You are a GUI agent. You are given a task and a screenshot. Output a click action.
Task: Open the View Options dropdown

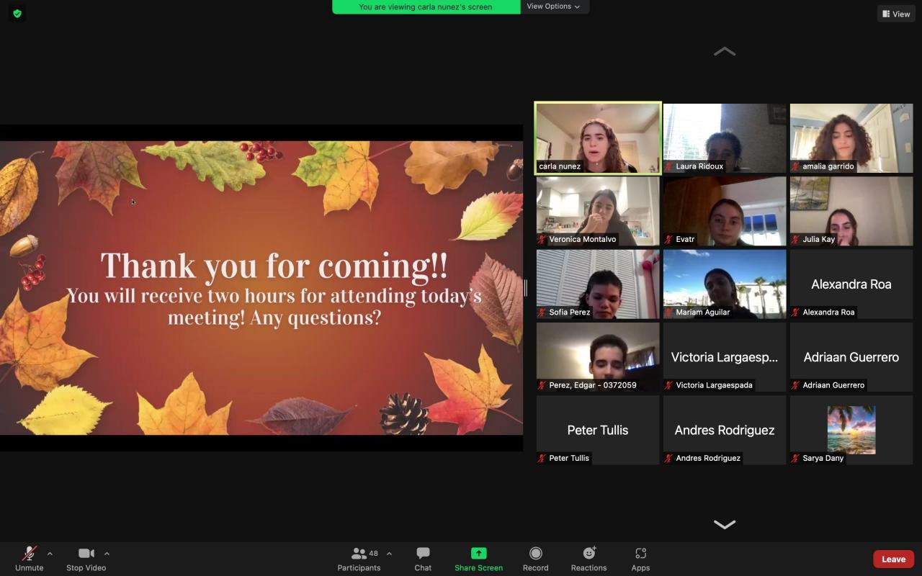[x=553, y=6]
